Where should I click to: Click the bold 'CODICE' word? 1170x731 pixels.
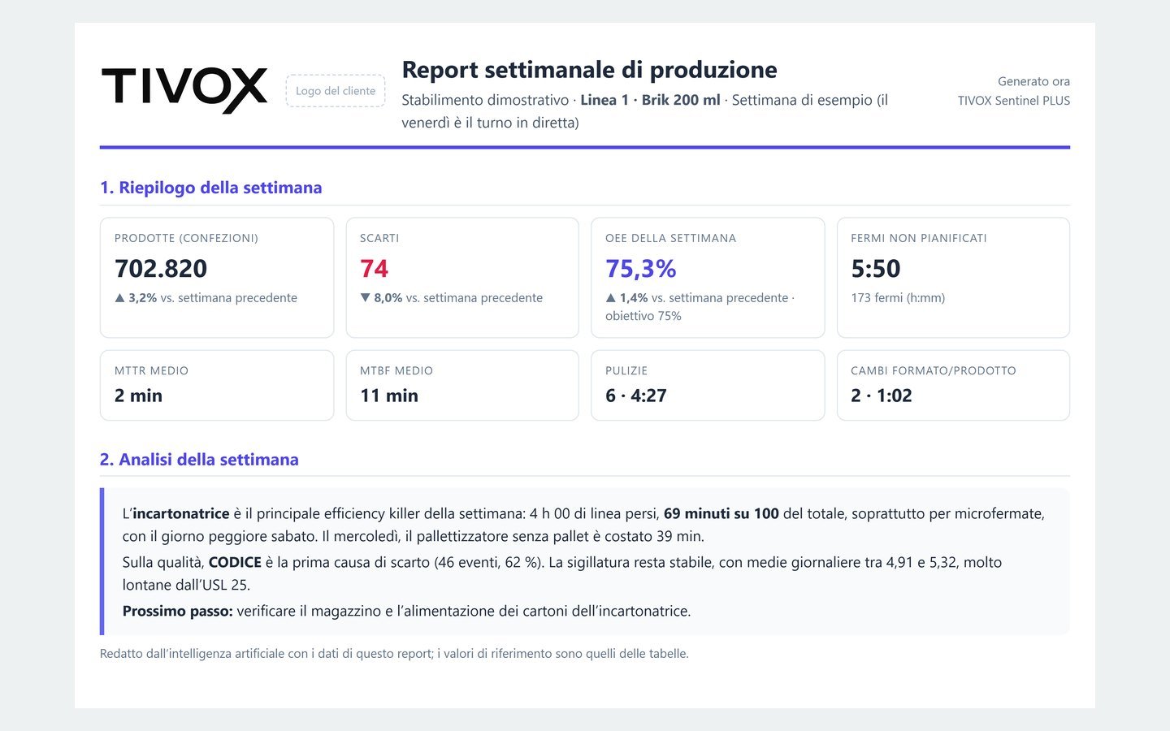click(235, 562)
